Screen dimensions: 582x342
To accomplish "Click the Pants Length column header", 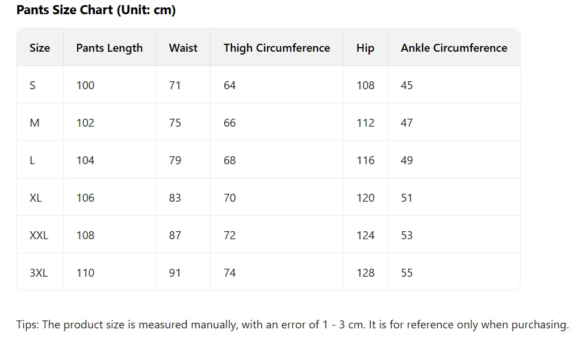I will [110, 48].
